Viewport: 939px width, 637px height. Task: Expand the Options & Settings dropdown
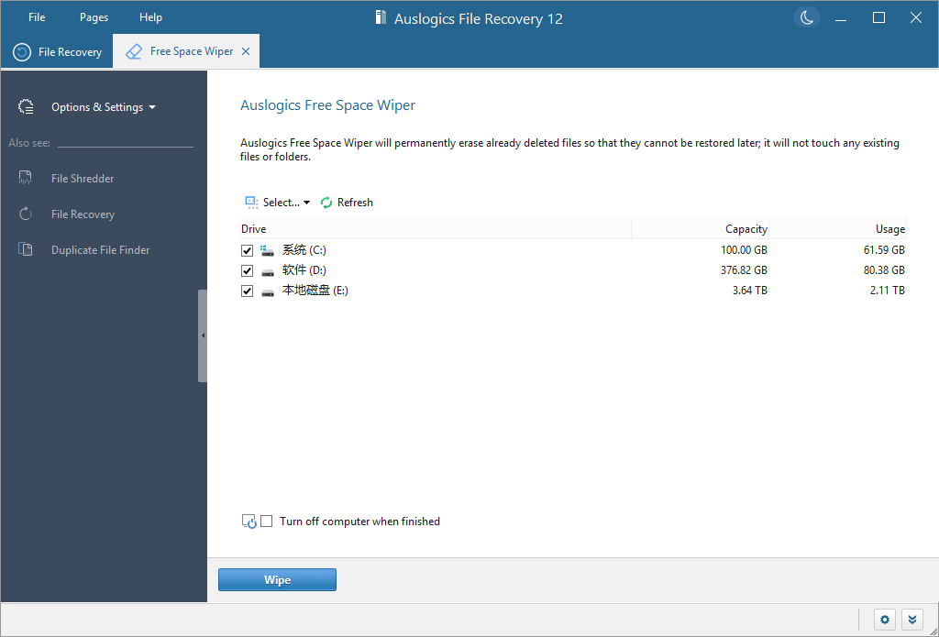[151, 106]
